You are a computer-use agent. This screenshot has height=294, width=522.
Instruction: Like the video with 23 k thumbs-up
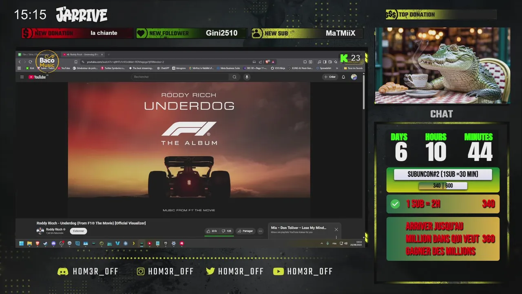tap(212, 231)
